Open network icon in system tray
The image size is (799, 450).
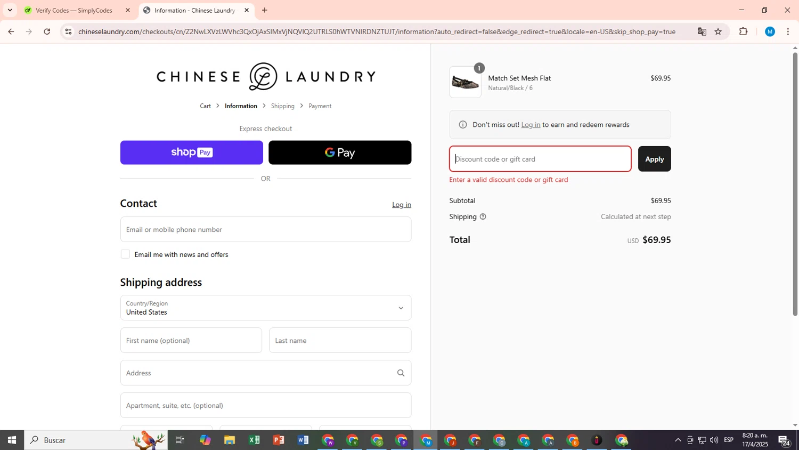702,440
